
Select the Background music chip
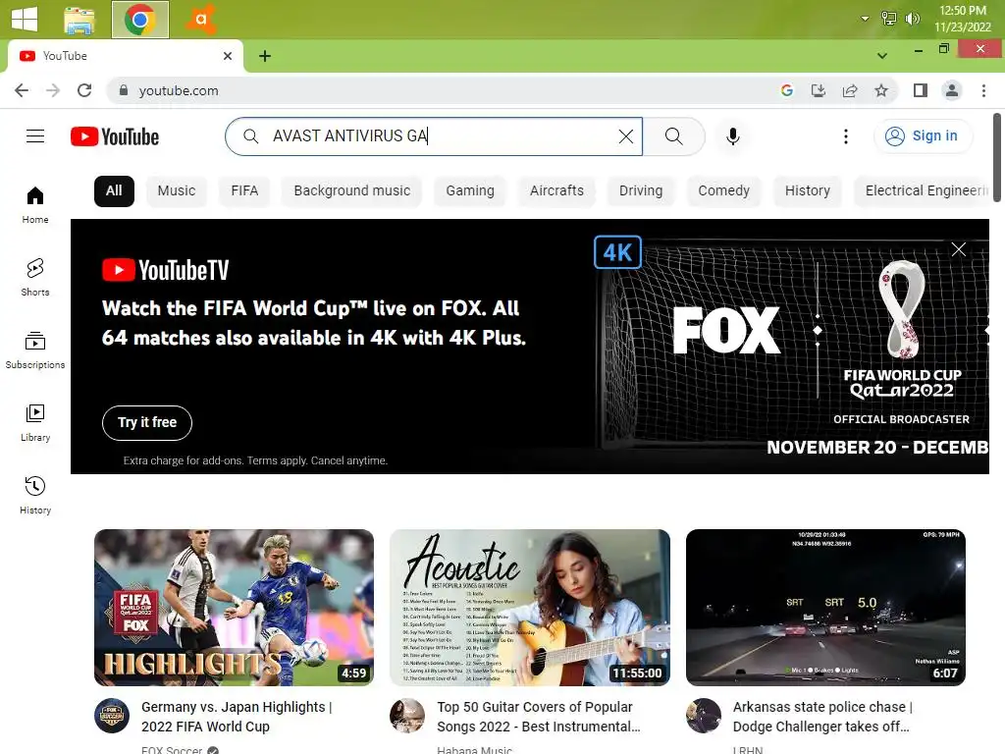[352, 191]
